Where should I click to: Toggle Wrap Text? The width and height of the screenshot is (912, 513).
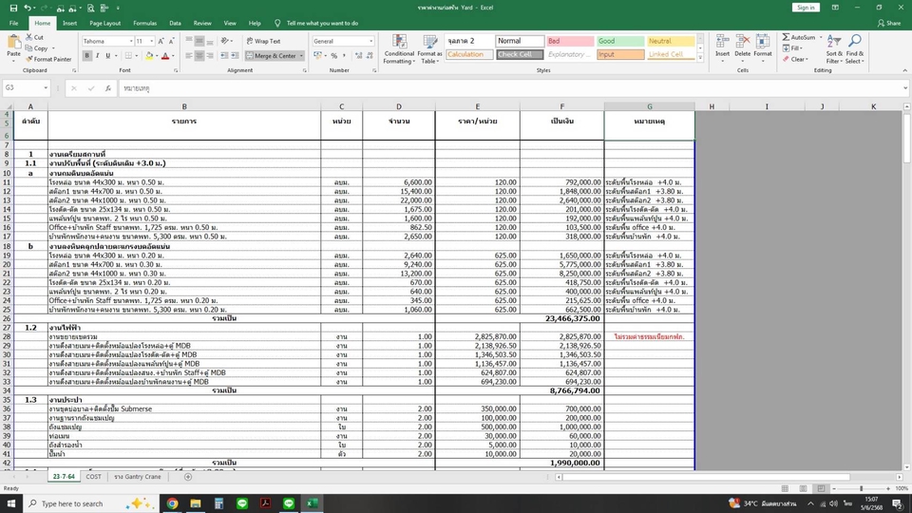click(263, 41)
